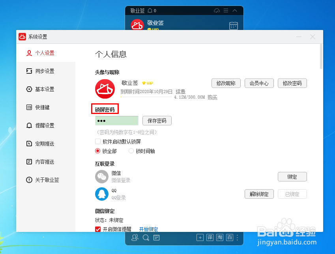Select 定期推送 in sidebar

click(46, 144)
